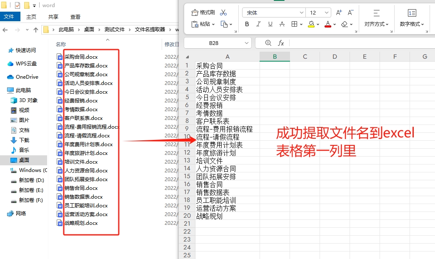The image size is (435, 259).
Task: Click the Name Box showing B28
Action: (214, 43)
